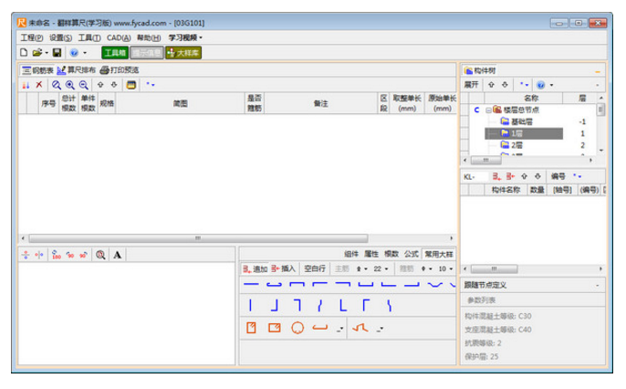Move tree node down in 构件树 toolbar
Screen dimensions: 626x389
[505, 85]
